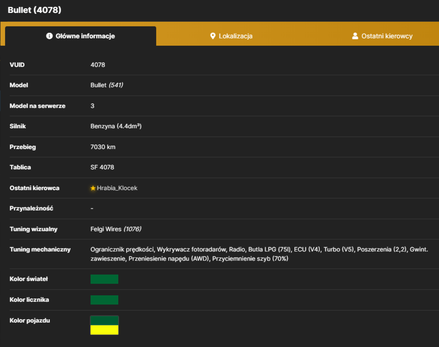
Task: Click the Silnik row label
Action: click(18, 126)
